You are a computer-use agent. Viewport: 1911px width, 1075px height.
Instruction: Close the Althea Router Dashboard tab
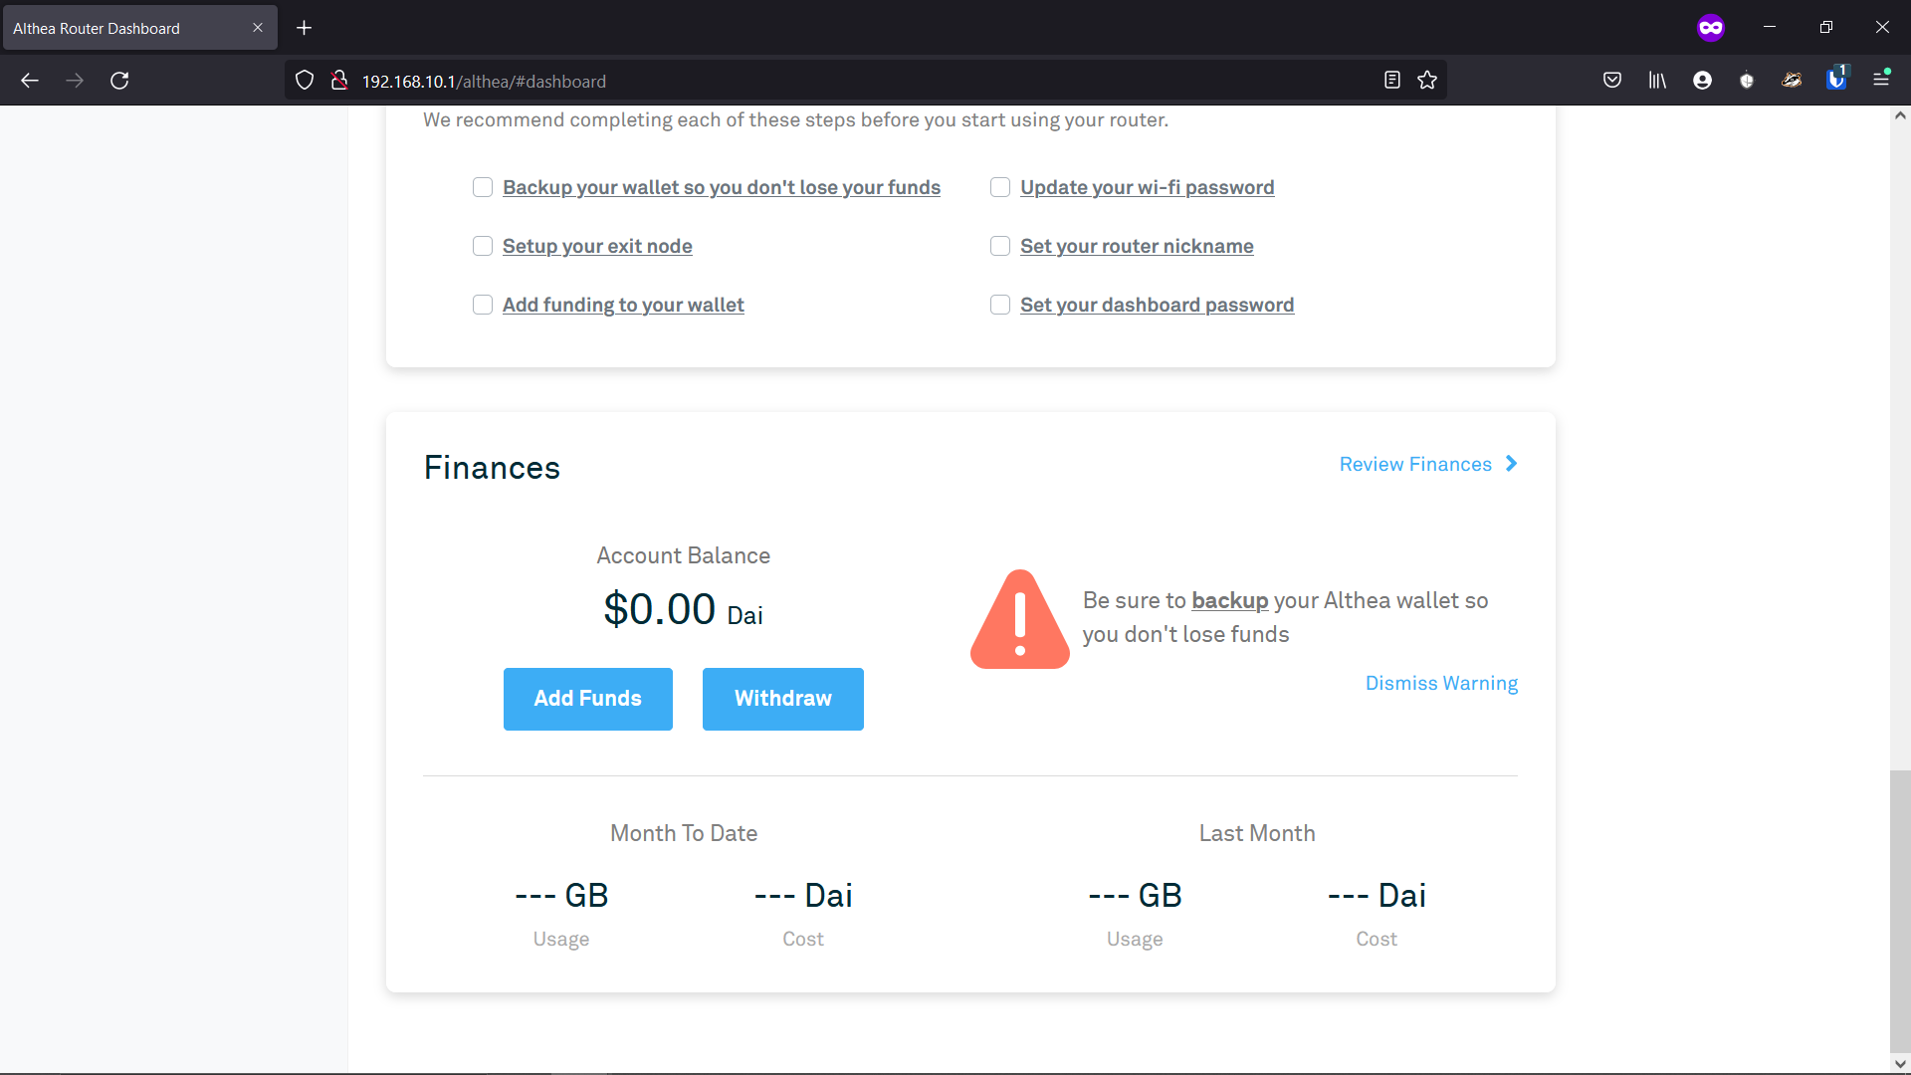click(x=258, y=28)
